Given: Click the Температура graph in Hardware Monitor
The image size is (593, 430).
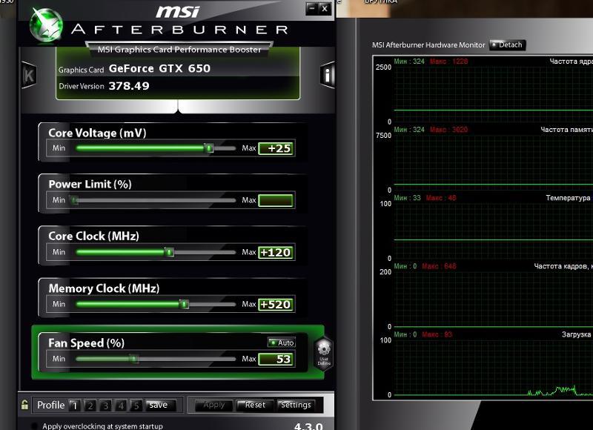Looking at the screenshot, I should tap(493, 231).
